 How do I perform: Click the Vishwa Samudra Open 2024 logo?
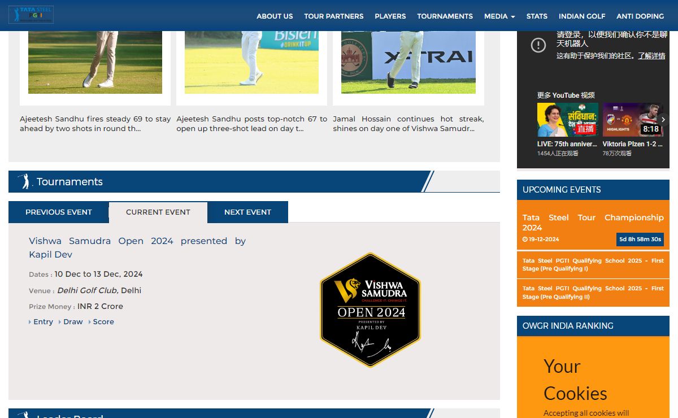[370, 310]
